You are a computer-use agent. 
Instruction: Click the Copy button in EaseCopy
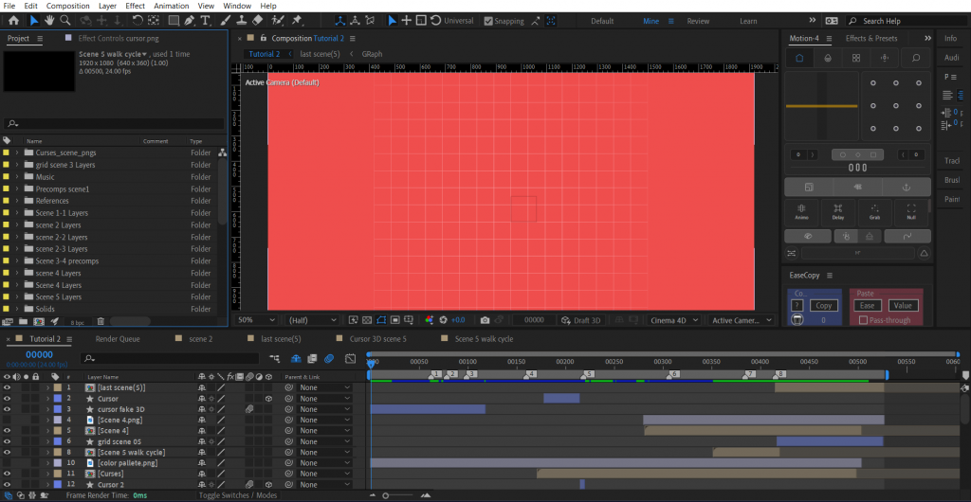[x=823, y=305]
